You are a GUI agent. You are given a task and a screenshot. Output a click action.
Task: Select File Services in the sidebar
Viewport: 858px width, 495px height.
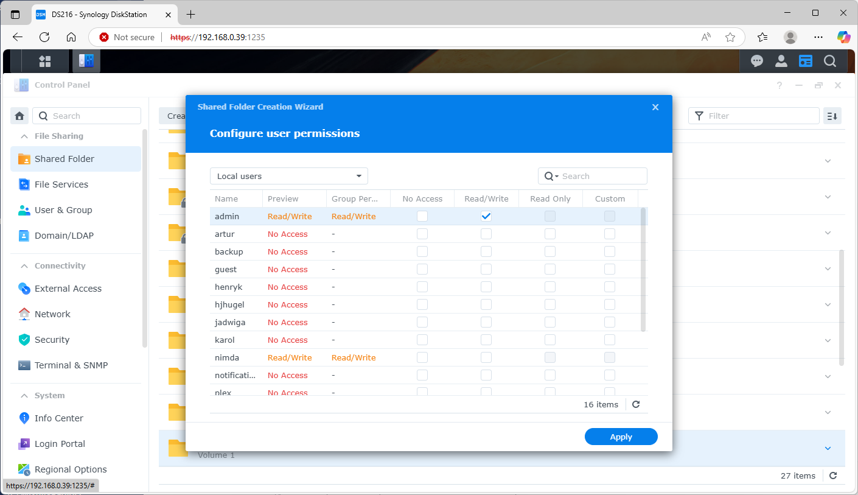63,184
